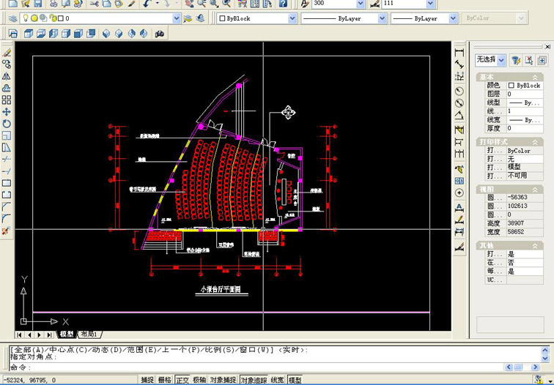
Task: Select the Array tool
Action: 7,100
